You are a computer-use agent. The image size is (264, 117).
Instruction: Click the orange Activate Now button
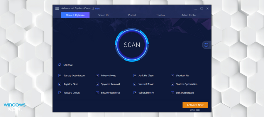(x=195, y=105)
